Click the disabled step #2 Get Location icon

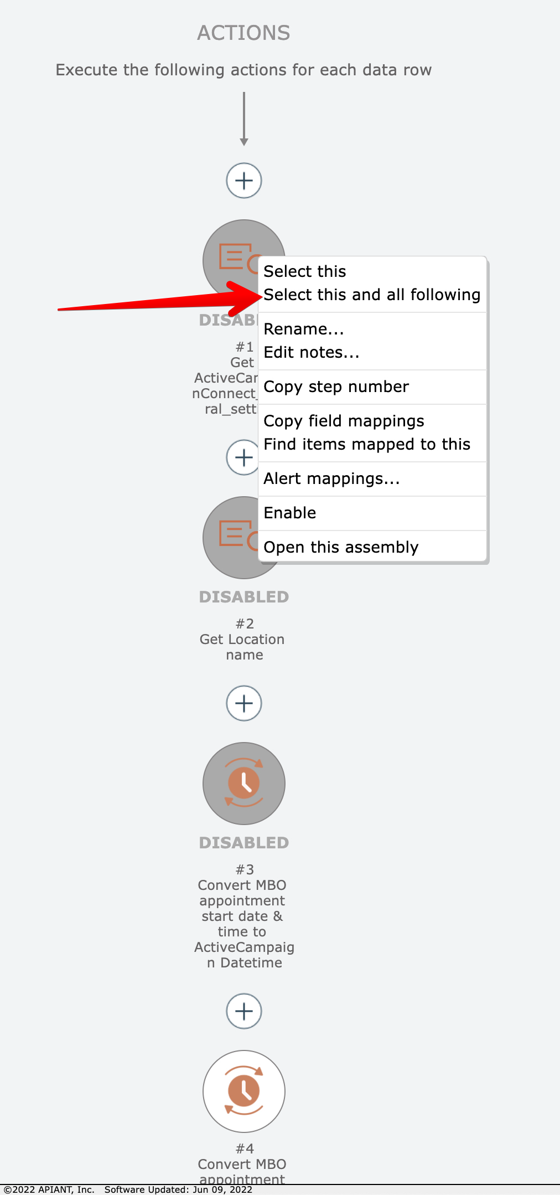pyautogui.click(x=231, y=537)
